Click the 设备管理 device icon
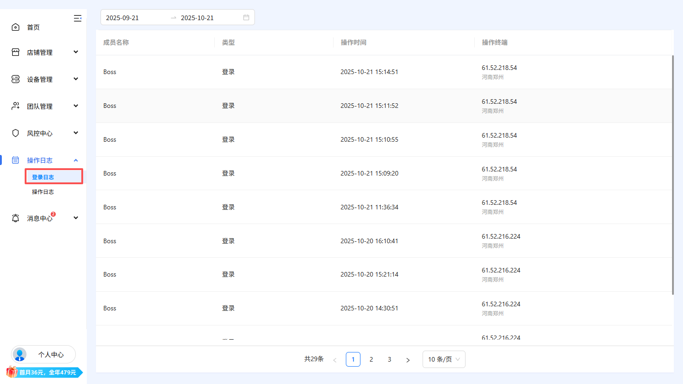This screenshot has width=683, height=384. pyautogui.click(x=15, y=79)
